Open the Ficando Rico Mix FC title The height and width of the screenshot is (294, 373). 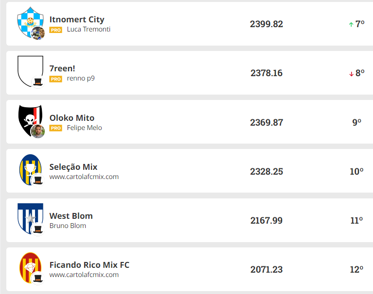(89, 265)
